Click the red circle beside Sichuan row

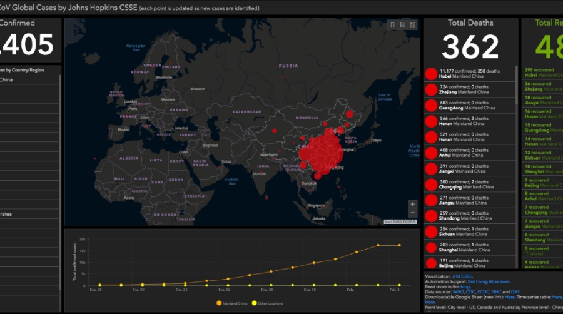(431, 232)
